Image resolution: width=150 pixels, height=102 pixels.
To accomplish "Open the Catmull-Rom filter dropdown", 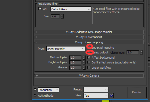I will click(71, 9).
